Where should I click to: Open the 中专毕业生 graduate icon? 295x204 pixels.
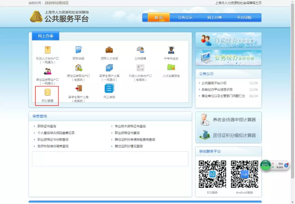tap(171, 50)
